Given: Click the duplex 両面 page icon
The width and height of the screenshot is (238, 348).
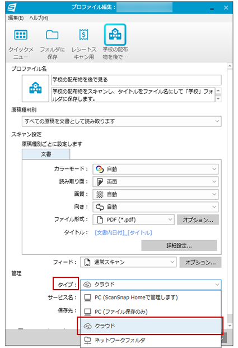Looking at the screenshot, I should [100, 182].
